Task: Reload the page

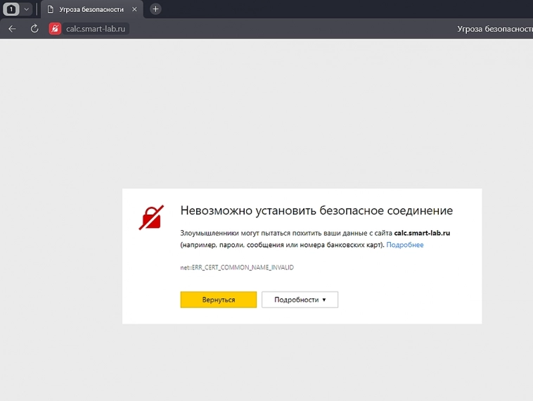Action: click(34, 29)
